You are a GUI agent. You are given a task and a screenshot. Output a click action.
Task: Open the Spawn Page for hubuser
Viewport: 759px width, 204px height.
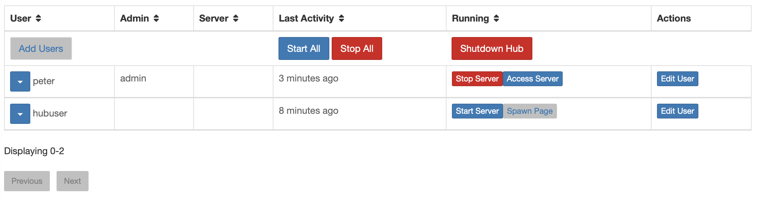pos(530,111)
